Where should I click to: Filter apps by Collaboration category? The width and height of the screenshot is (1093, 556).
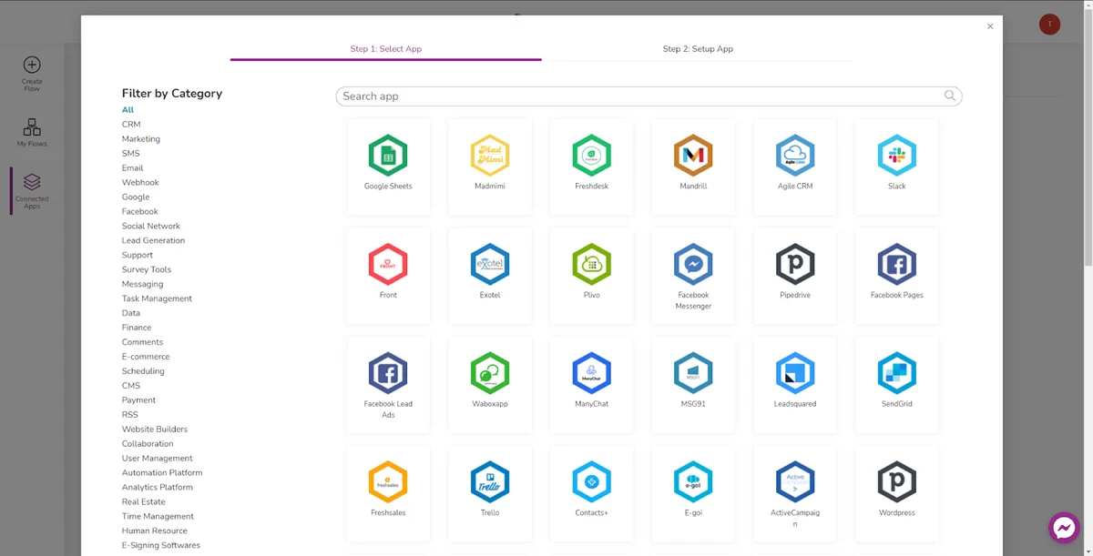[x=148, y=444]
